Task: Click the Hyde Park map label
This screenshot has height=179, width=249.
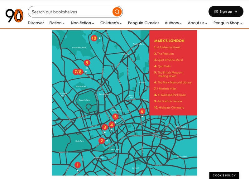Action: [x=79, y=141]
